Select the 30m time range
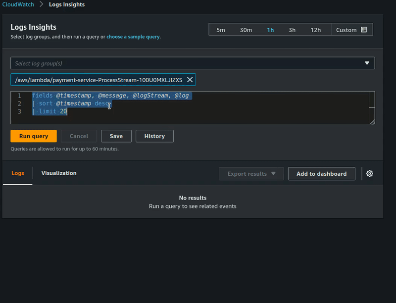This screenshot has height=303, width=396. point(246,30)
